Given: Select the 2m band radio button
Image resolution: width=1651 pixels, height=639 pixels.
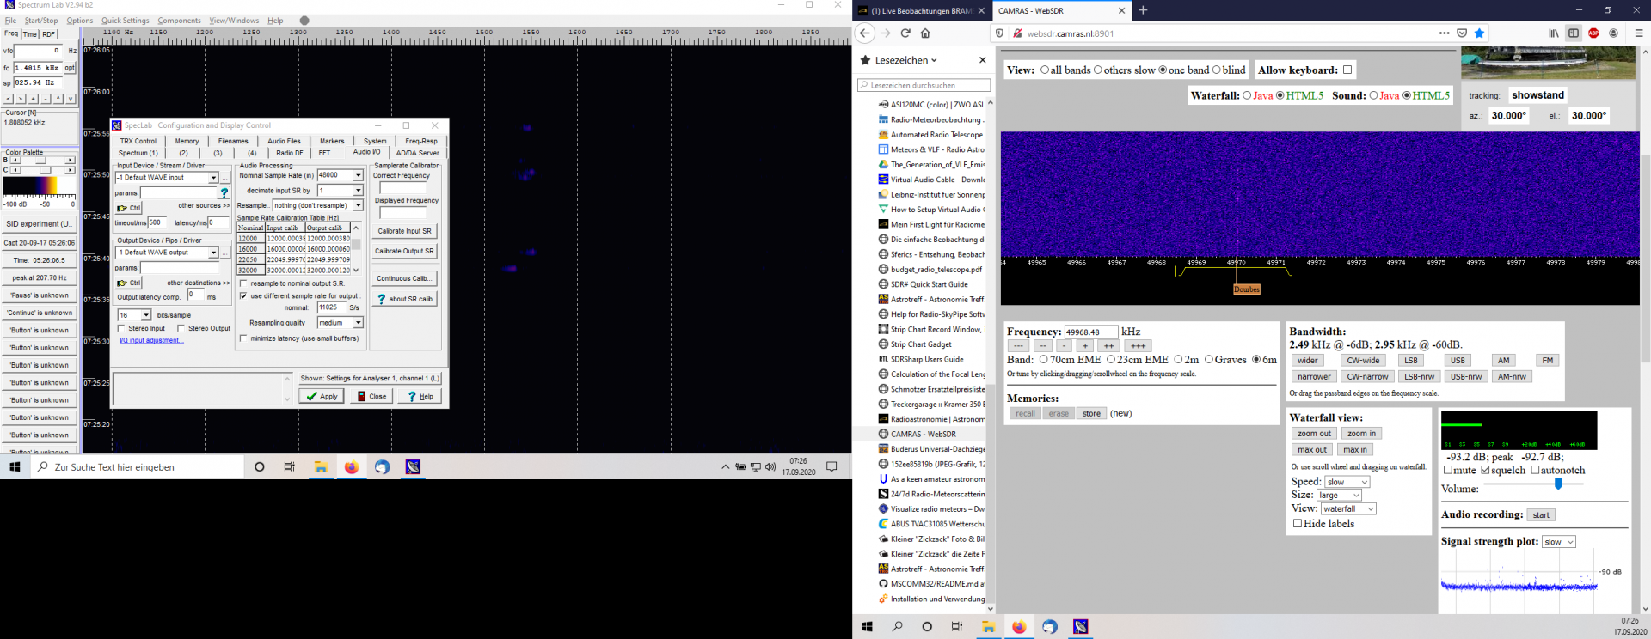Looking at the screenshot, I should 1178,360.
